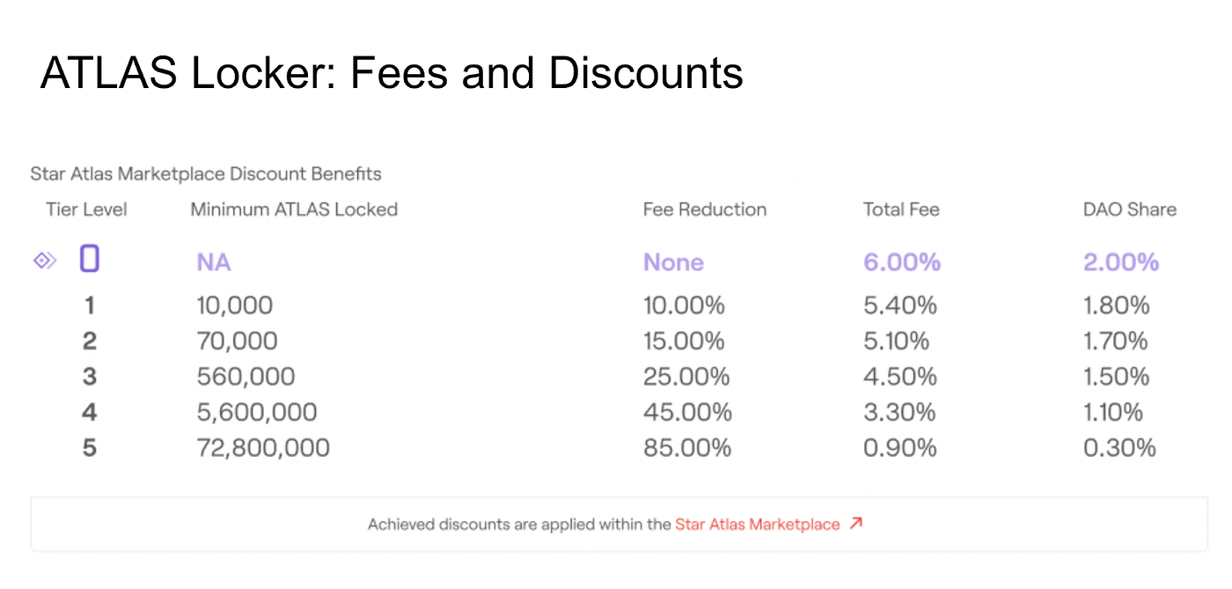
Task: Click the external link arrow icon
Action: [x=855, y=524]
